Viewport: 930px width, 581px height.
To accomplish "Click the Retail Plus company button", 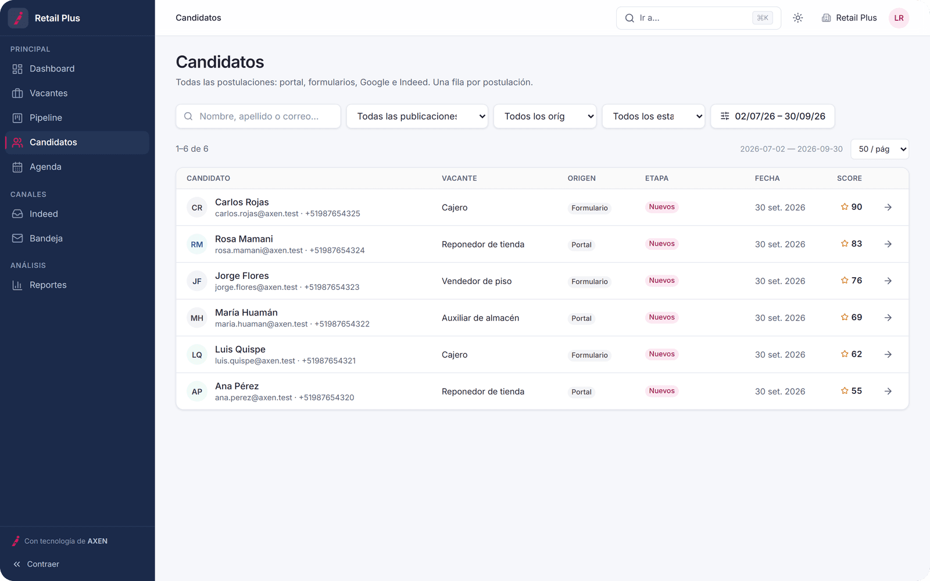I will [x=849, y=18].
